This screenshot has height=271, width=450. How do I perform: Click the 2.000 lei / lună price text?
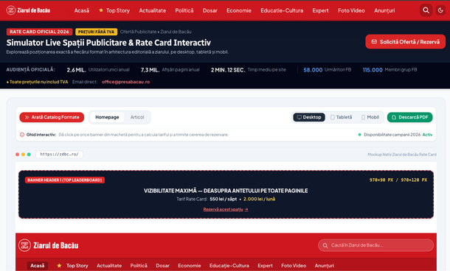[x=259, y=199]
